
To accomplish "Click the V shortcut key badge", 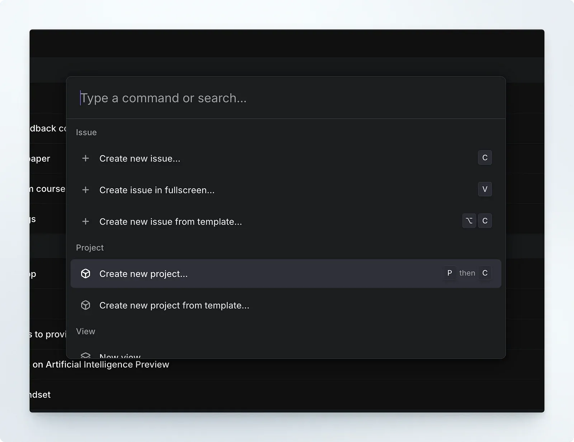I will (x=485, y=189).
